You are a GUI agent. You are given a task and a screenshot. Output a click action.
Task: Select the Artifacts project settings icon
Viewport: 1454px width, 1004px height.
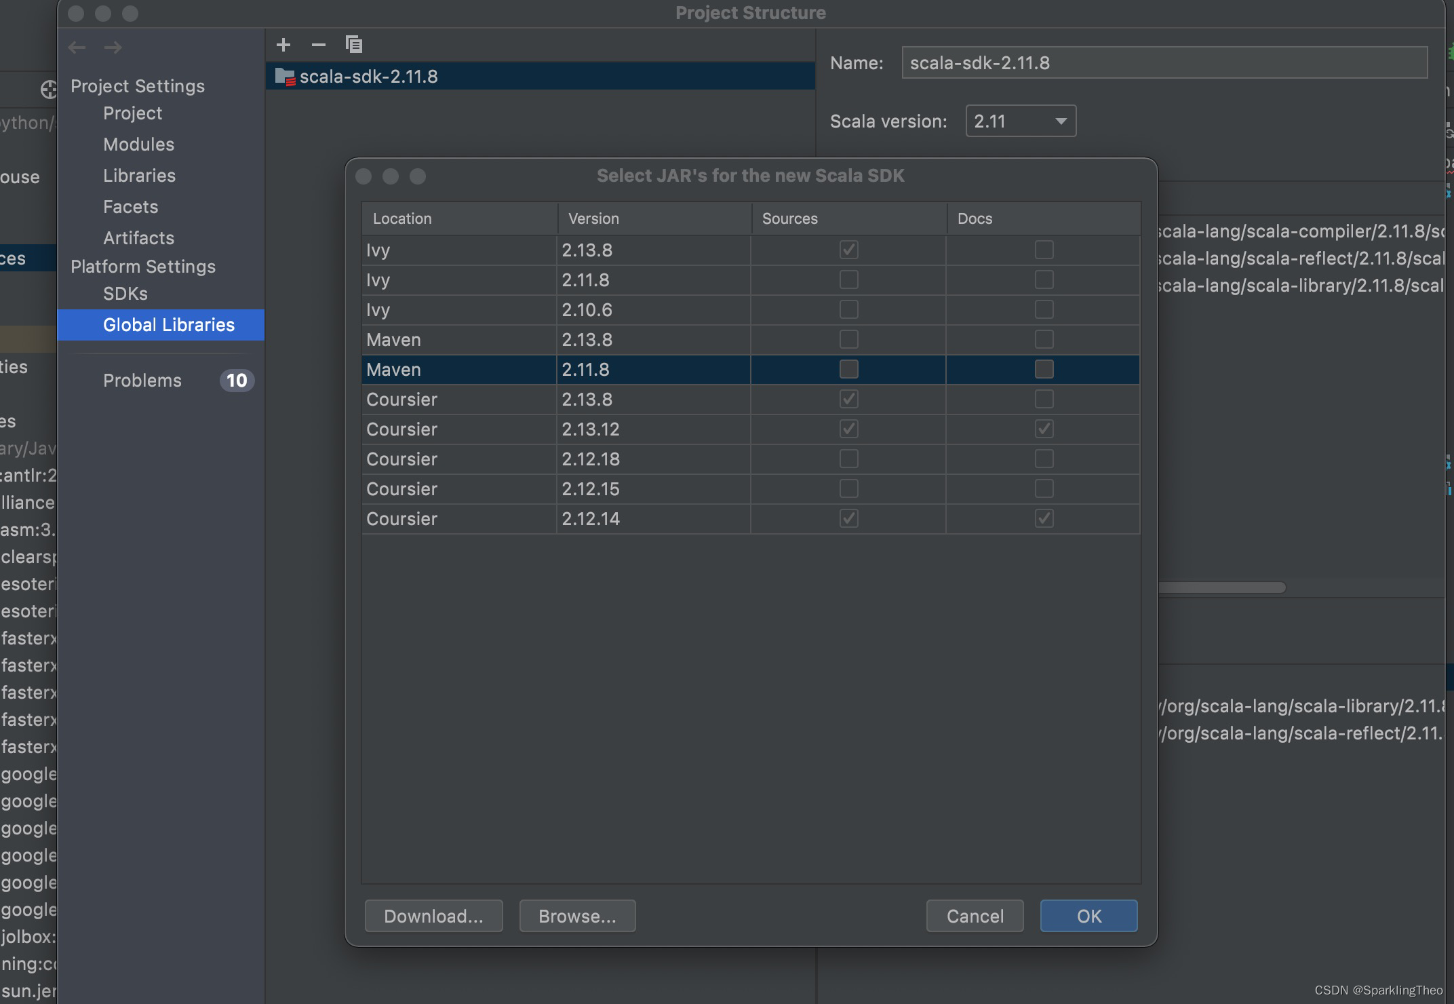click(x=137, y=237)
